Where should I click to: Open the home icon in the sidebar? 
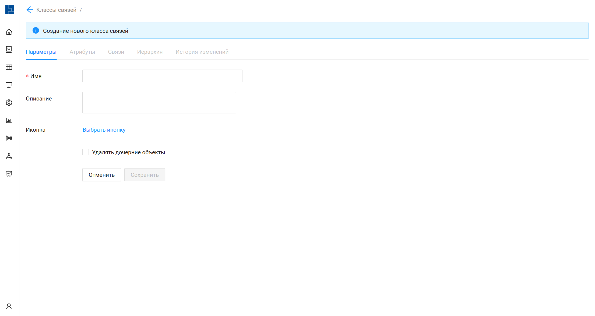click(x=9, y=32)
